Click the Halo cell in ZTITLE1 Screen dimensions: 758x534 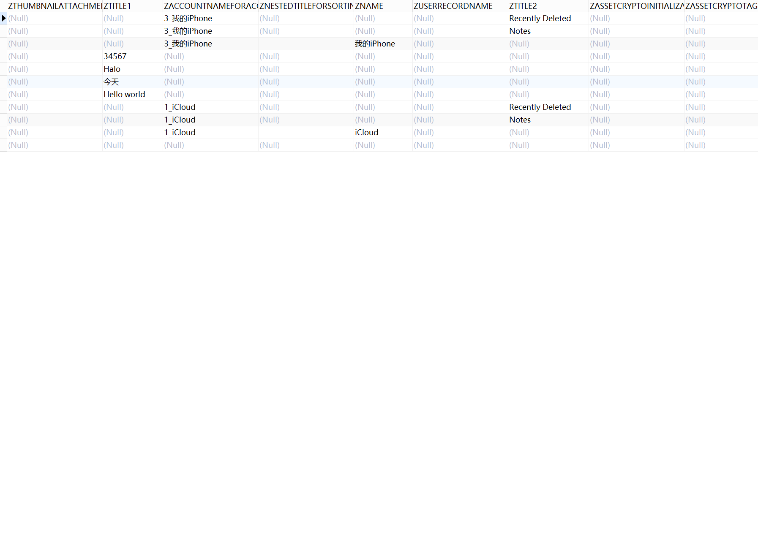112,69
